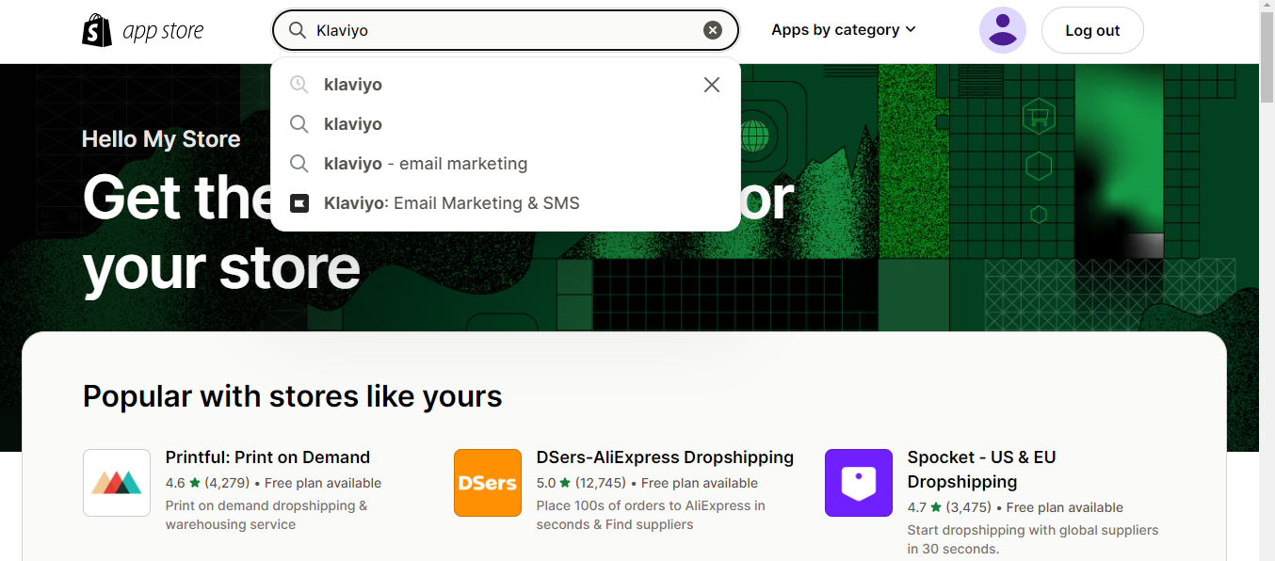Click the magnifier icon in search bar
1275x561 pixels.
tap(298, 30)
